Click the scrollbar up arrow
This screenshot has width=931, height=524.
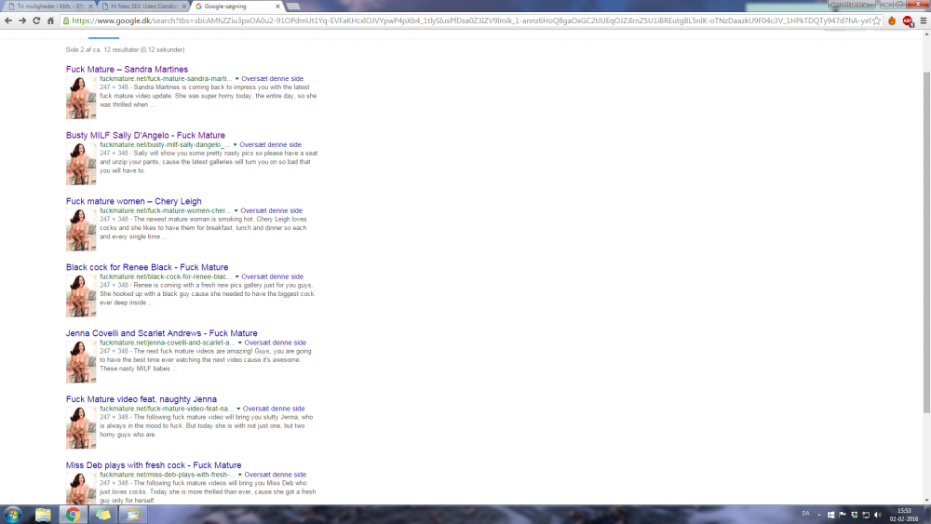pos(926,34)
